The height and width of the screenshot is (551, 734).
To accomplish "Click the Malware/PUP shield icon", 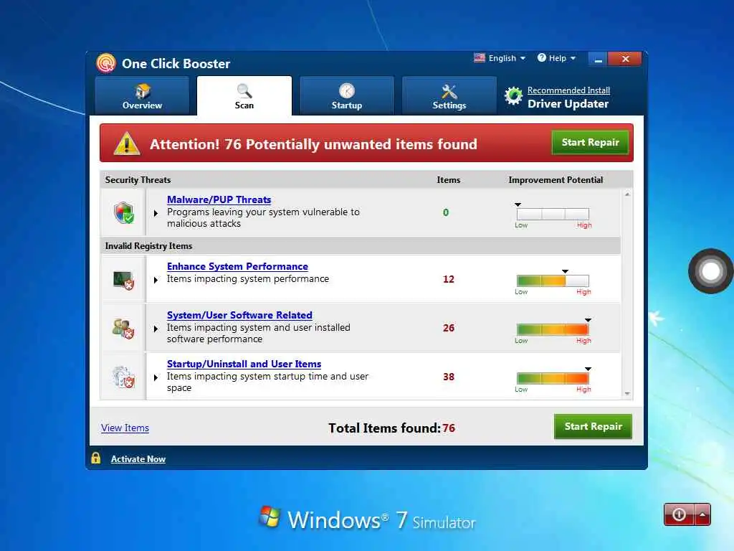I will coord(124,212).
